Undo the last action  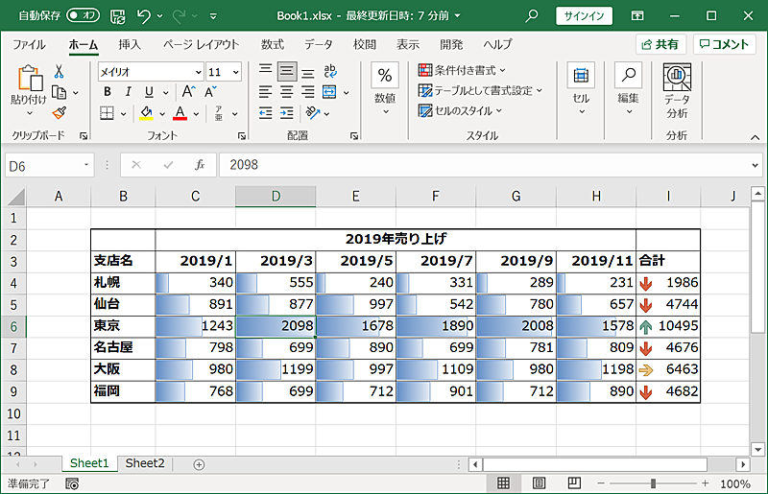coord(143,16)
